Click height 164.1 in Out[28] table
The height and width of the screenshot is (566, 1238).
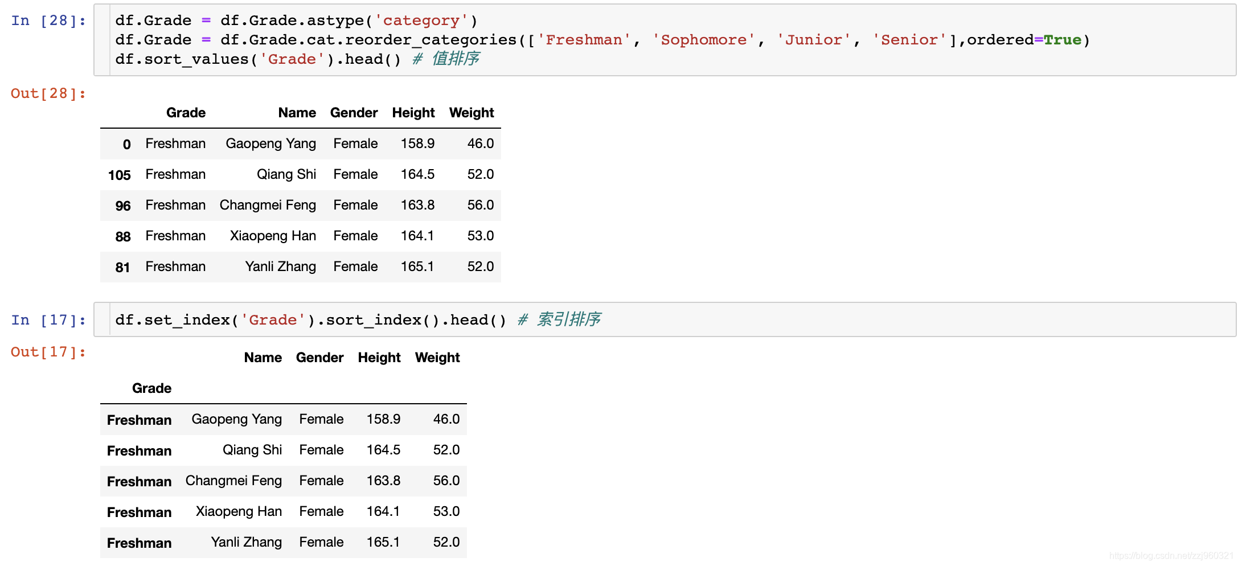point(417,236)
